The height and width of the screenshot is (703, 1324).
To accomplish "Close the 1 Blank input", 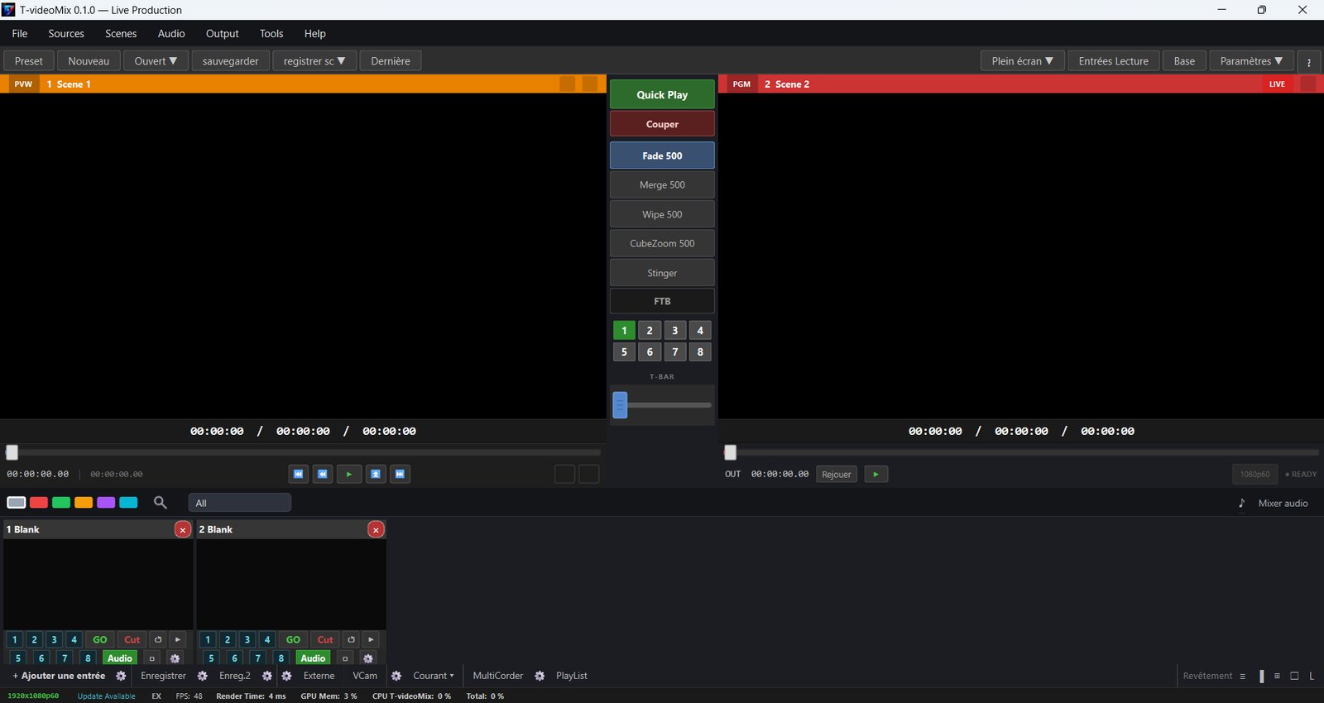I will tap(183, 529).
